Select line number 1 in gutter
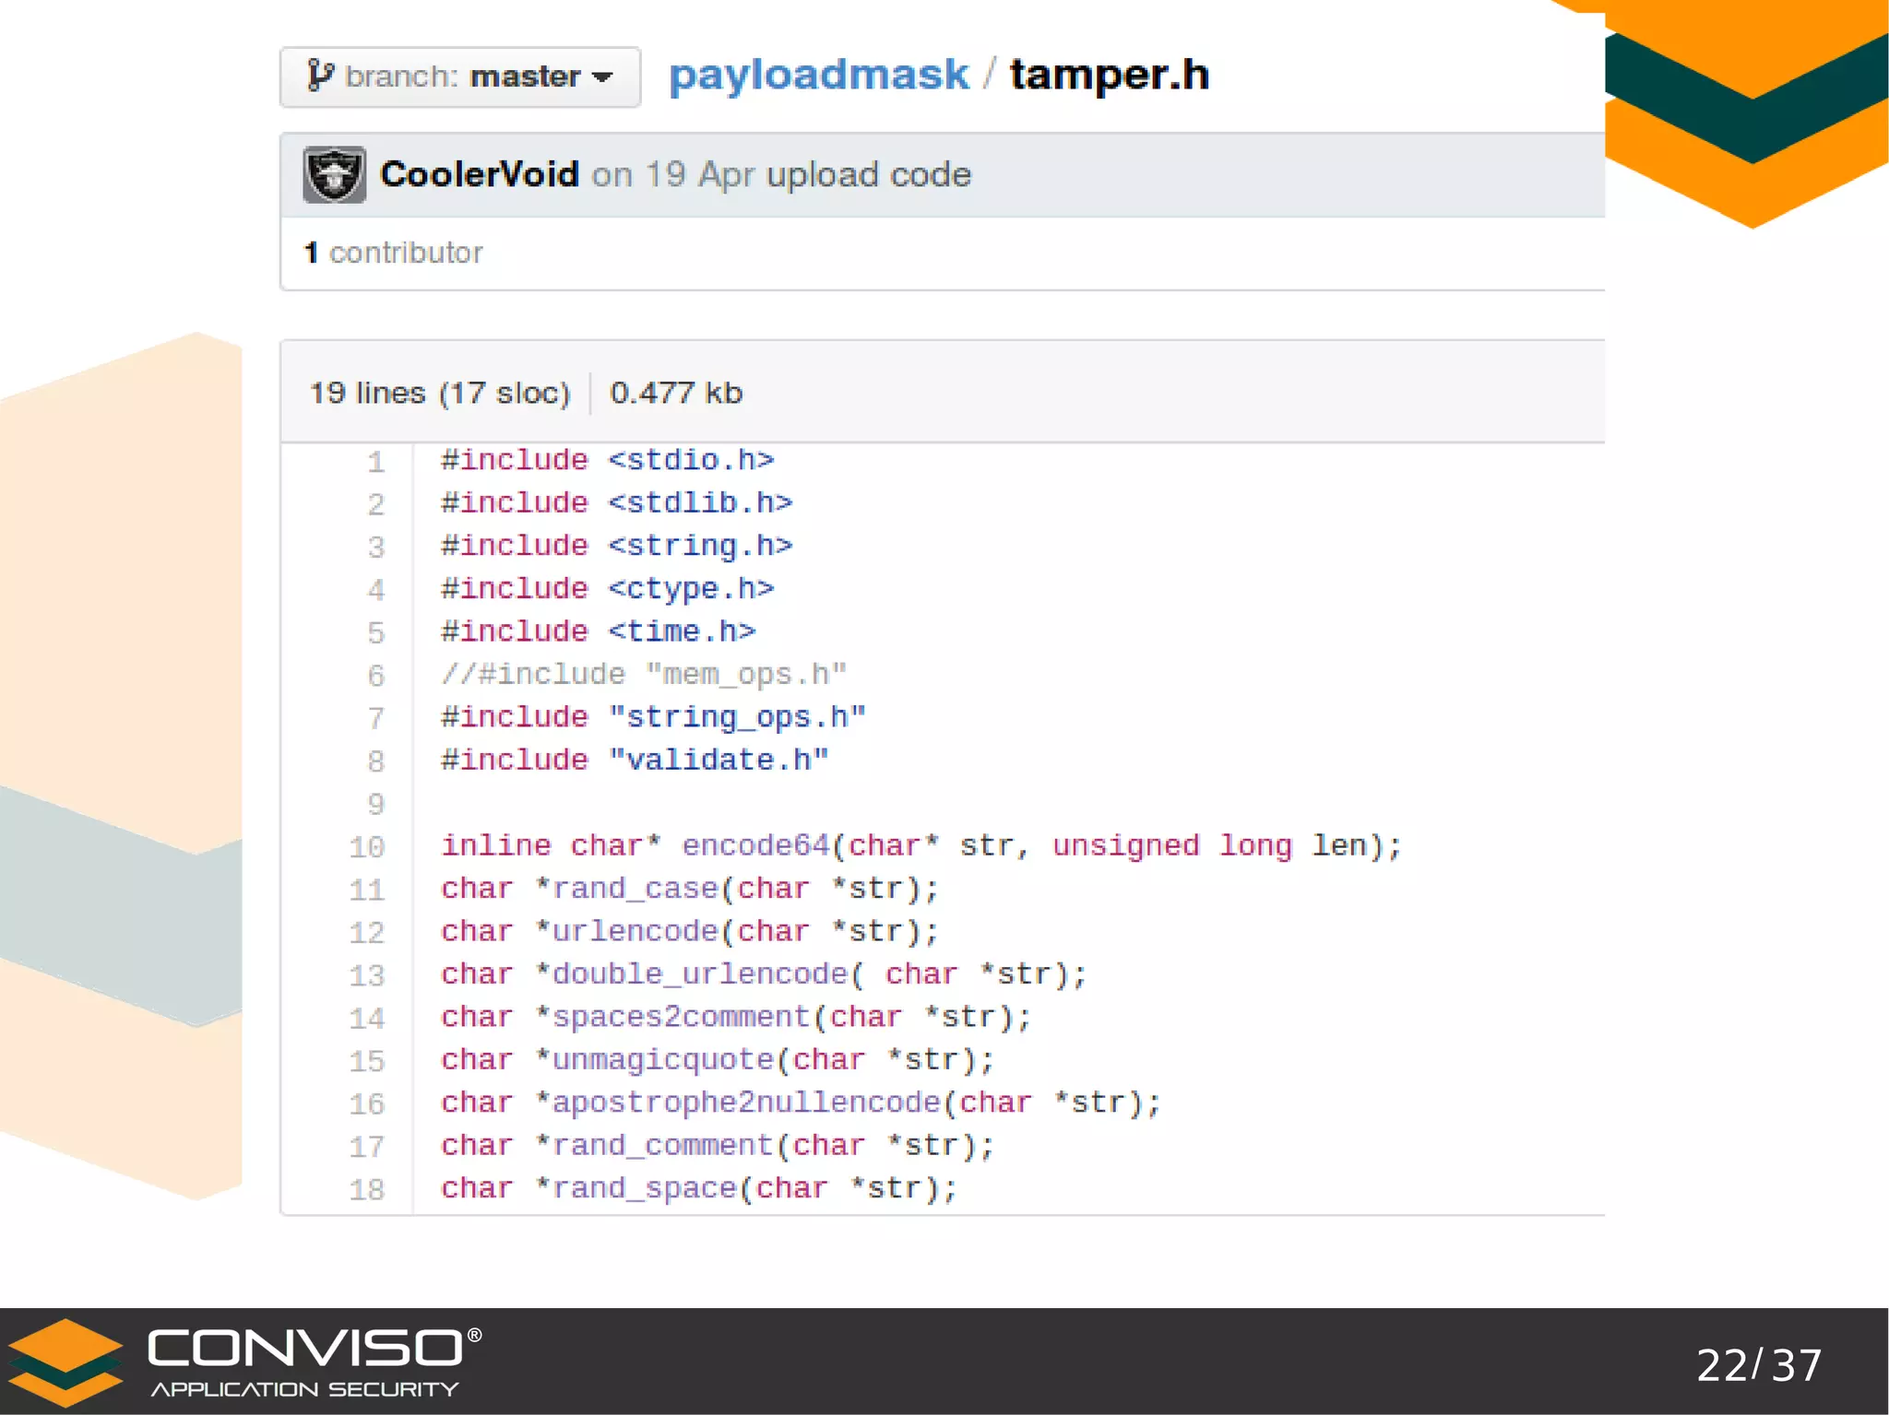Viewport: 1889px width, 1415px height. [x=375, y=461]
